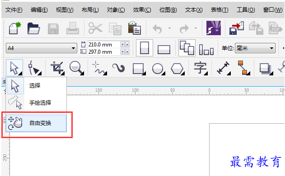
Task: Open the A4 page size dropdown
Action: point(42,48)
